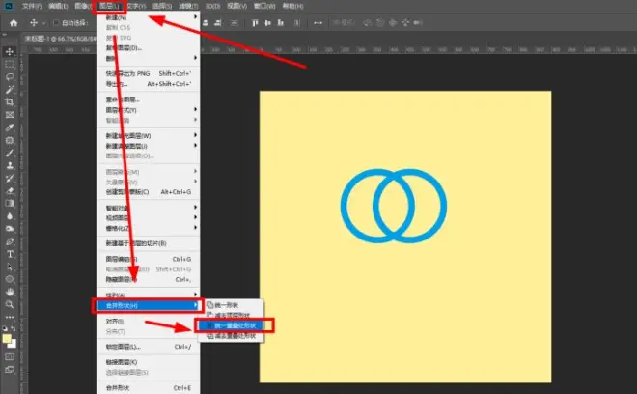Select the Hand tool
Screen dimensions: 637x394
[x=10, y=292]
